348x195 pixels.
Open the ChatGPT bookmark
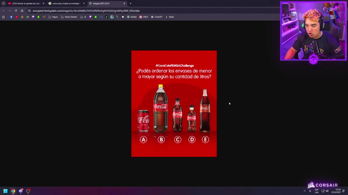[x=157, y=17]
